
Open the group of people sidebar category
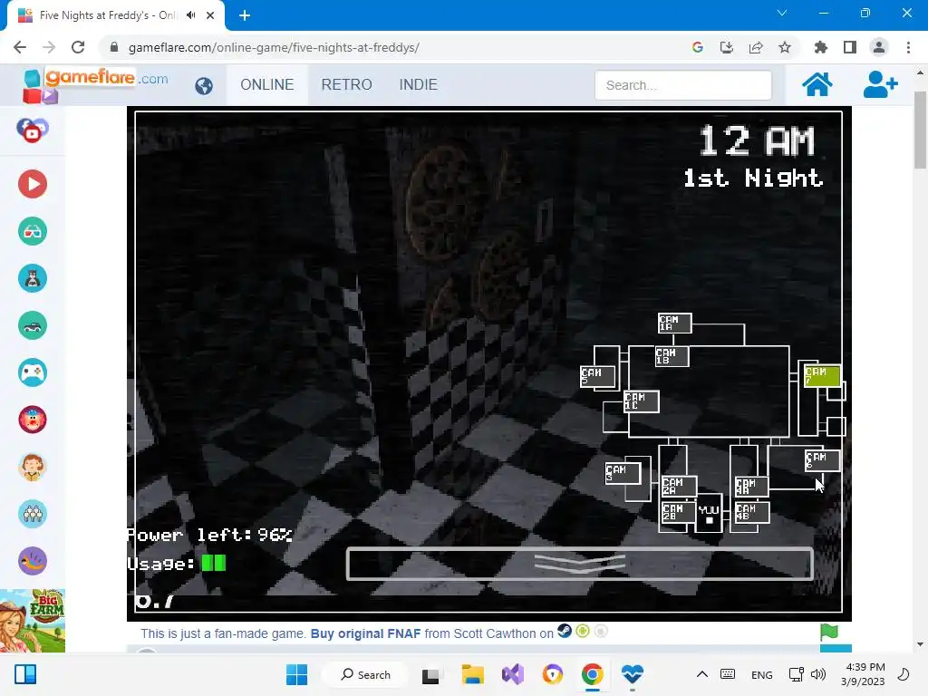tap(33, 514)
